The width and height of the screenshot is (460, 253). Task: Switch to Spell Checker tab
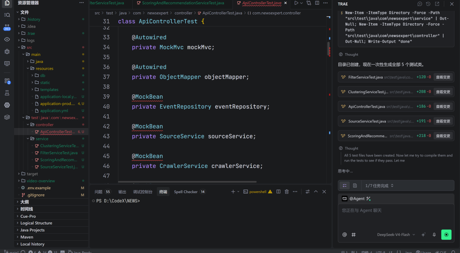point(190,192)
